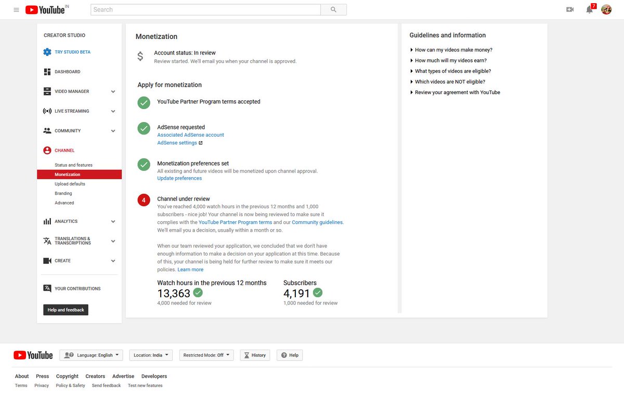624x400 pixels.
Task: Open the Language: English dropdown
Action: (x=92, y=355)
